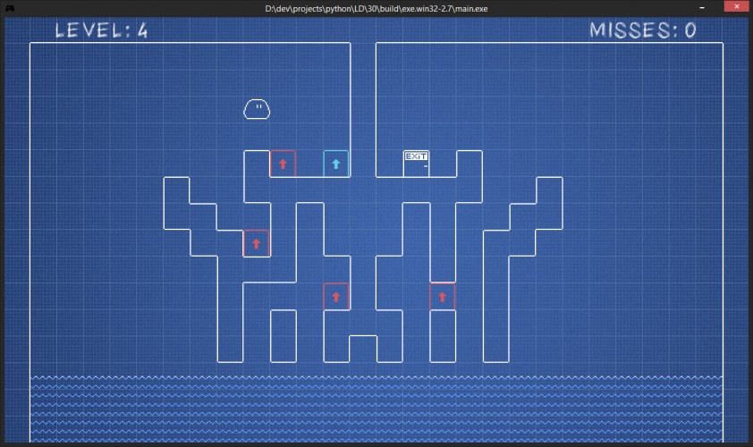Screen dimensions: 753x447
Task: Click the block right of the EXIT door
Action: pyautogui.click(x=470, y=164)
